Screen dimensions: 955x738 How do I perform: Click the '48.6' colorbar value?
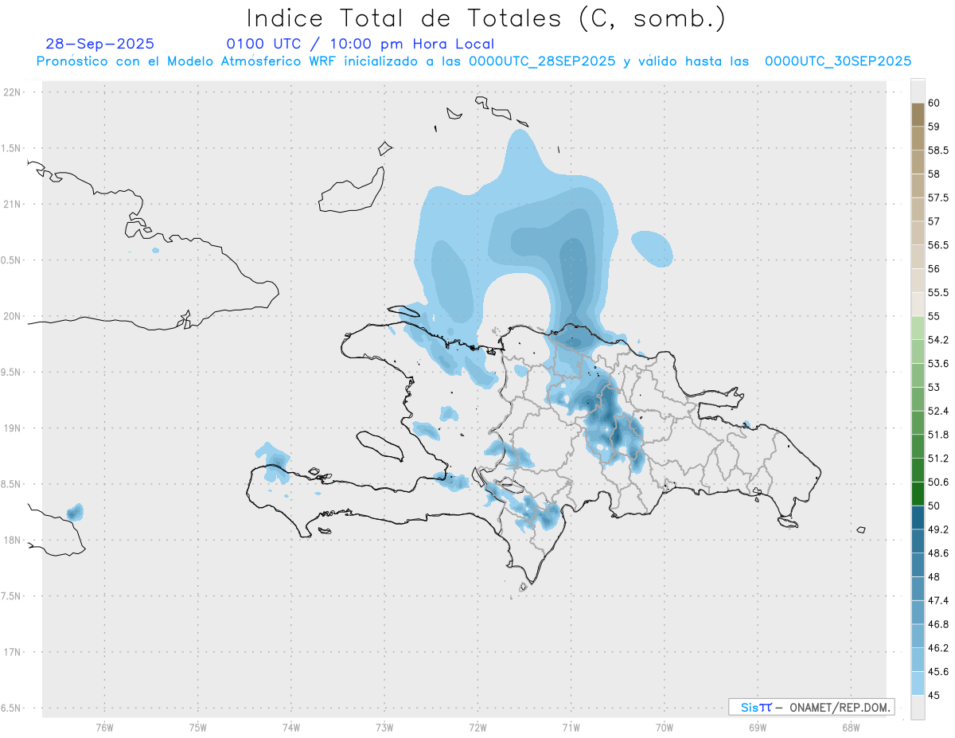coord(937,553)
